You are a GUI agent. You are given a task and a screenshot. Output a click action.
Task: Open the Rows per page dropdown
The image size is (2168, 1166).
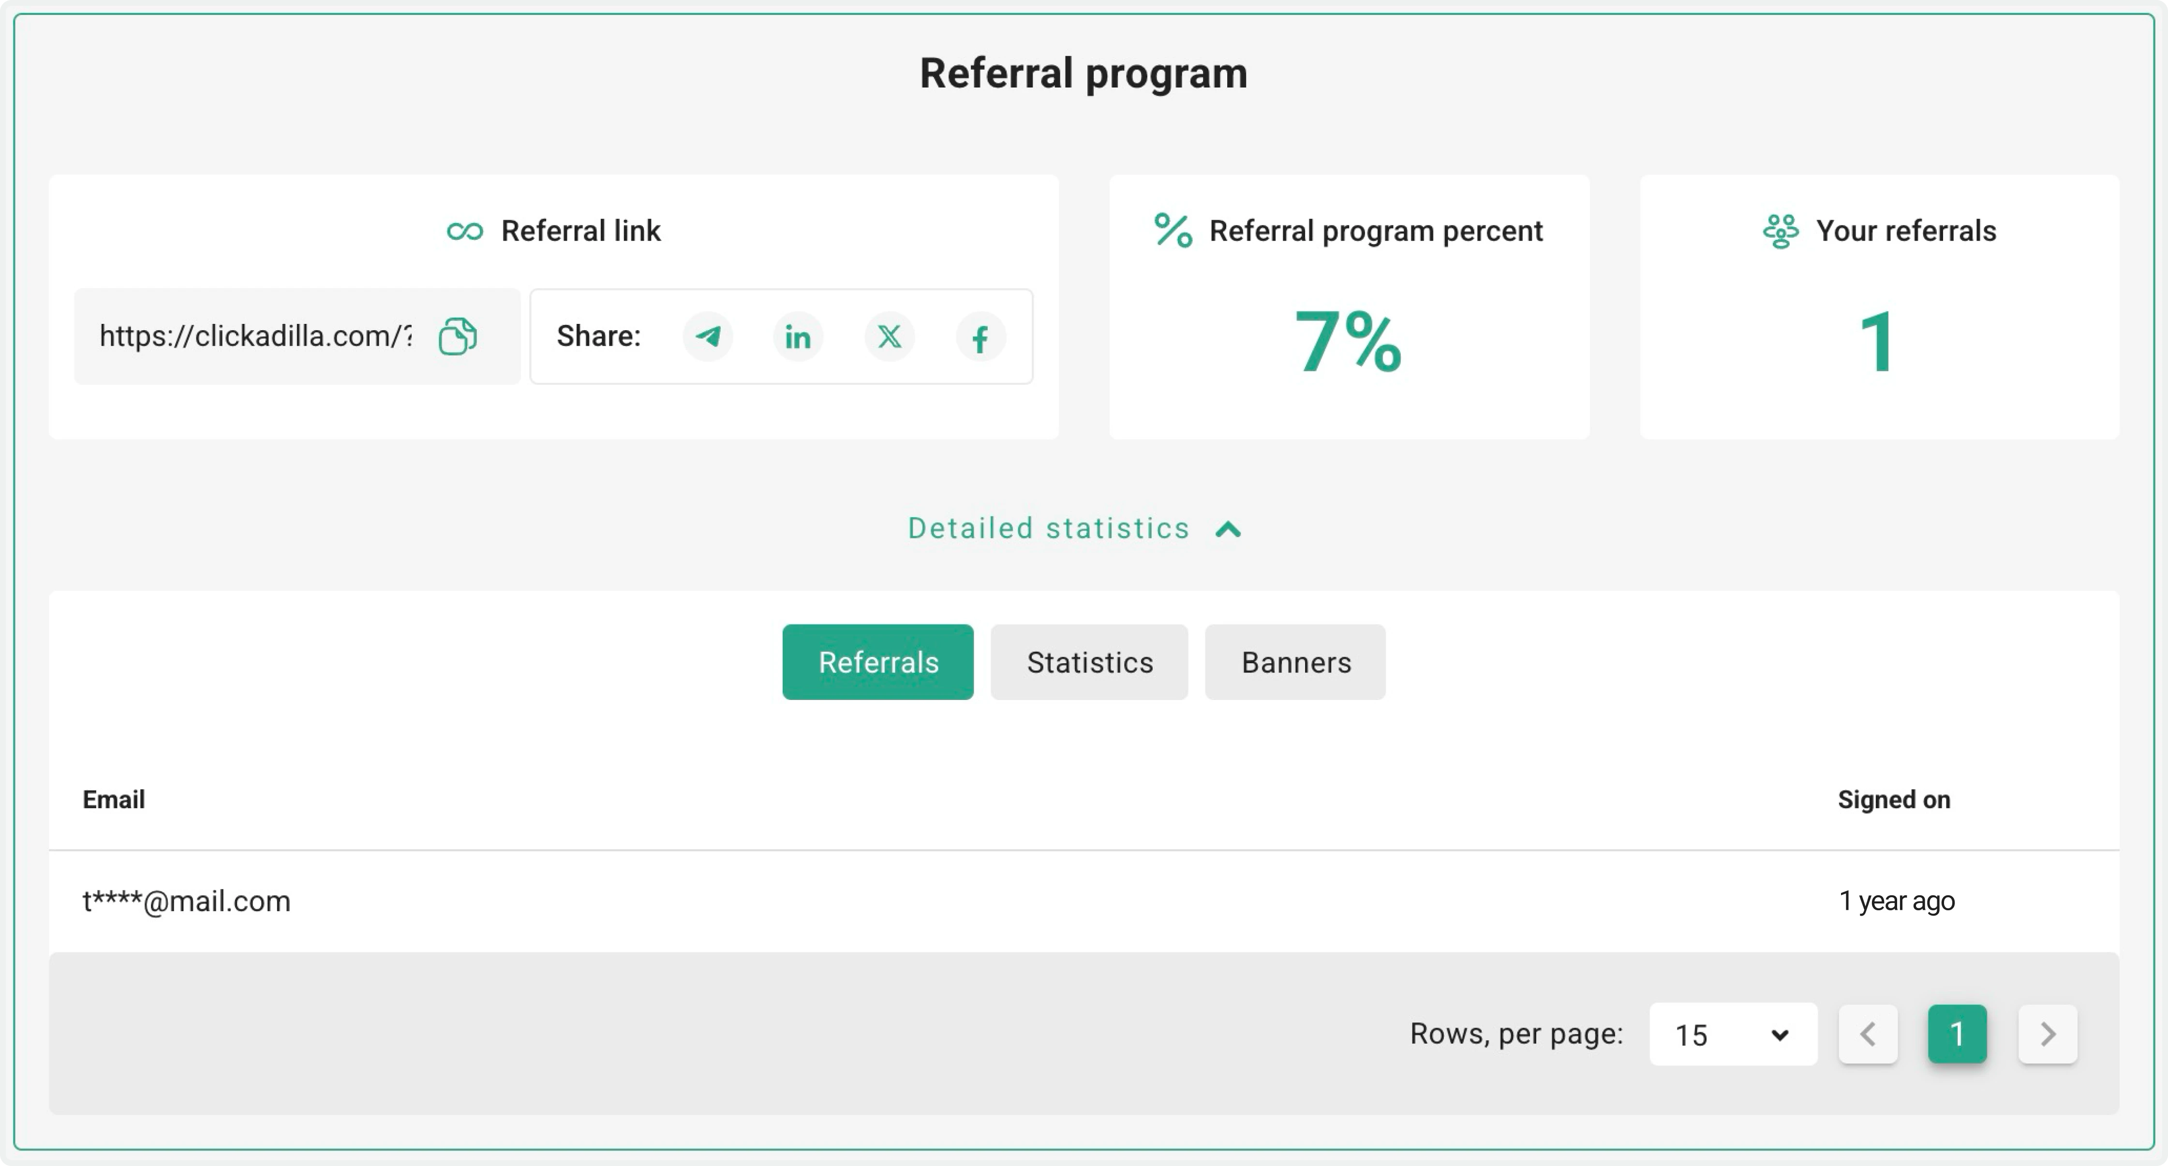[1733, 1034]
